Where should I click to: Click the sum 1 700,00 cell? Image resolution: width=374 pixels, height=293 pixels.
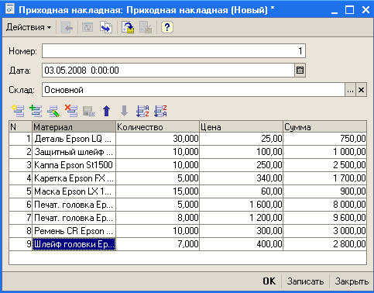tap(324, 178)
